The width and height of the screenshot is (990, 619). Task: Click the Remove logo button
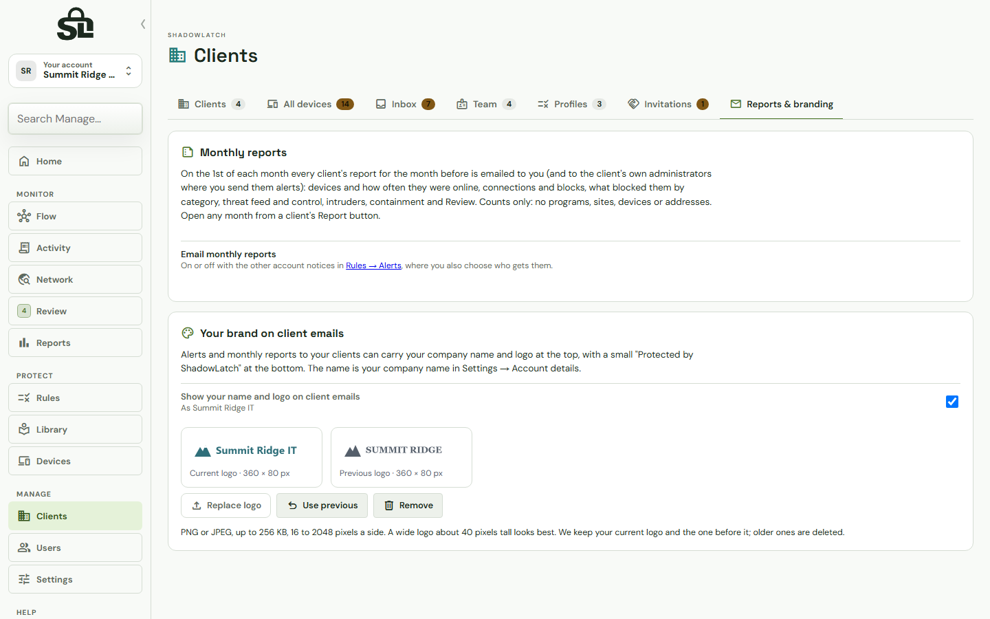(408, 506)
